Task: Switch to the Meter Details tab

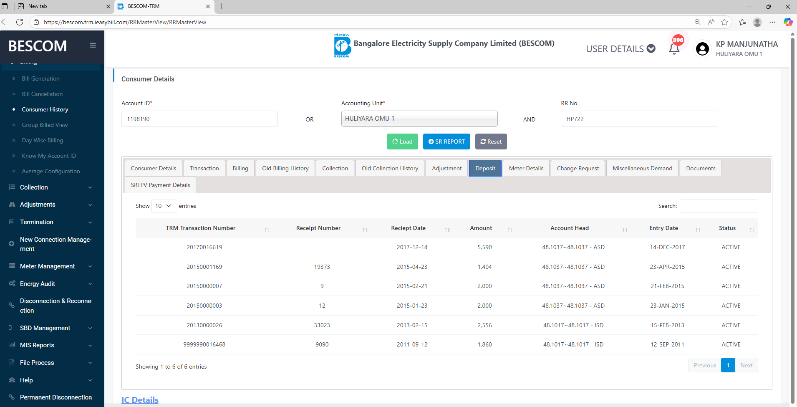Action: [526, 168]
